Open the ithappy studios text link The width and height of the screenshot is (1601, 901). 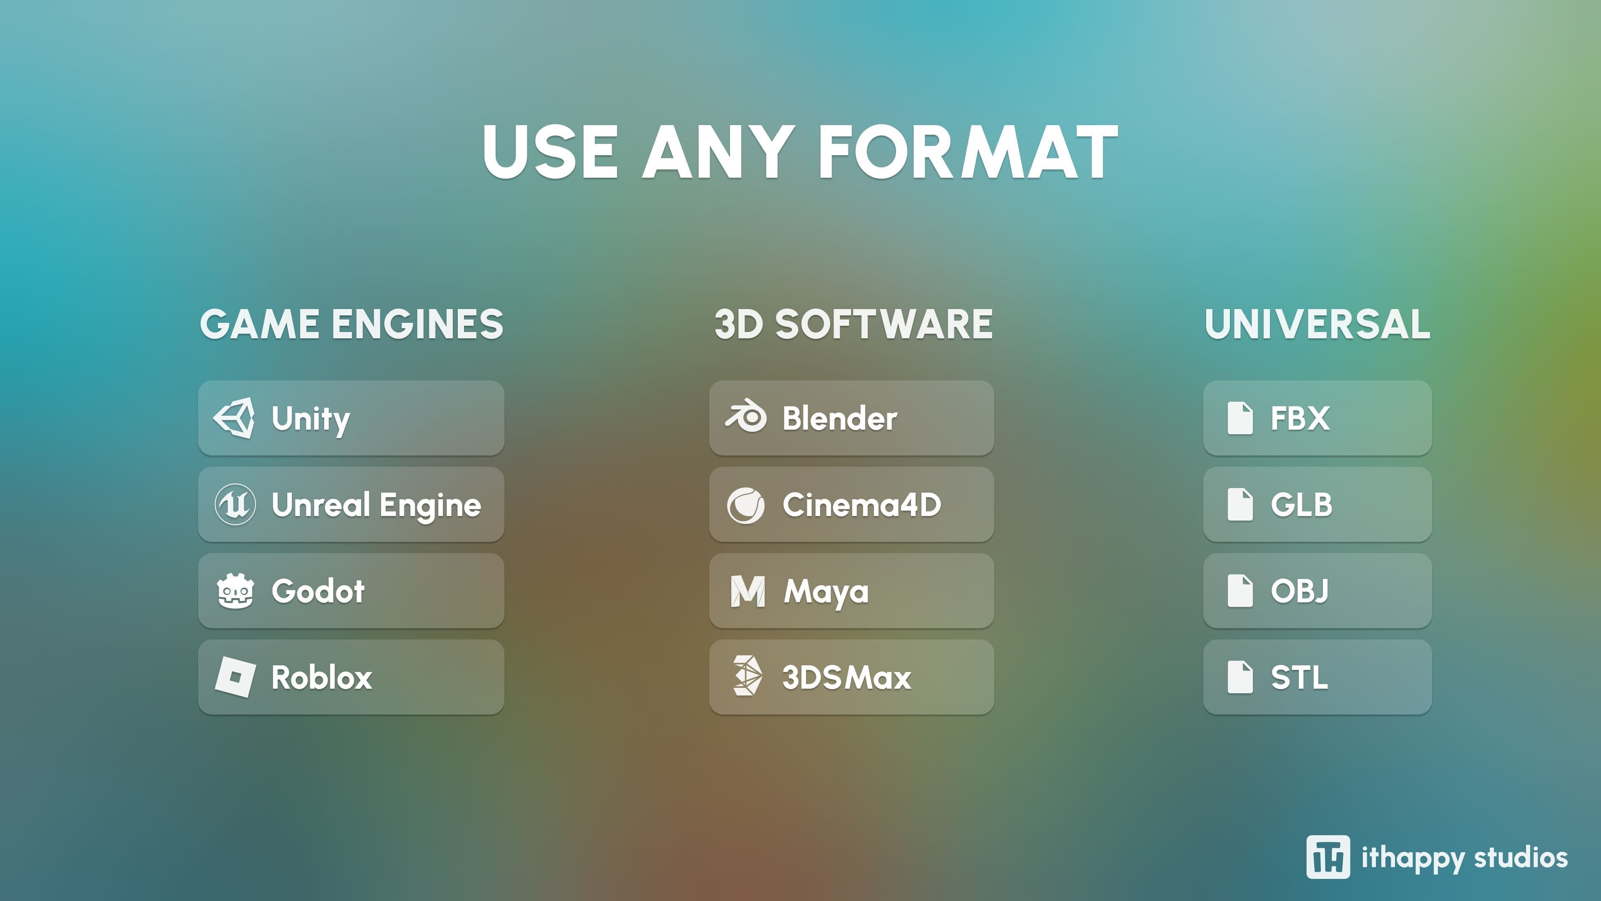coord(1464,858)
